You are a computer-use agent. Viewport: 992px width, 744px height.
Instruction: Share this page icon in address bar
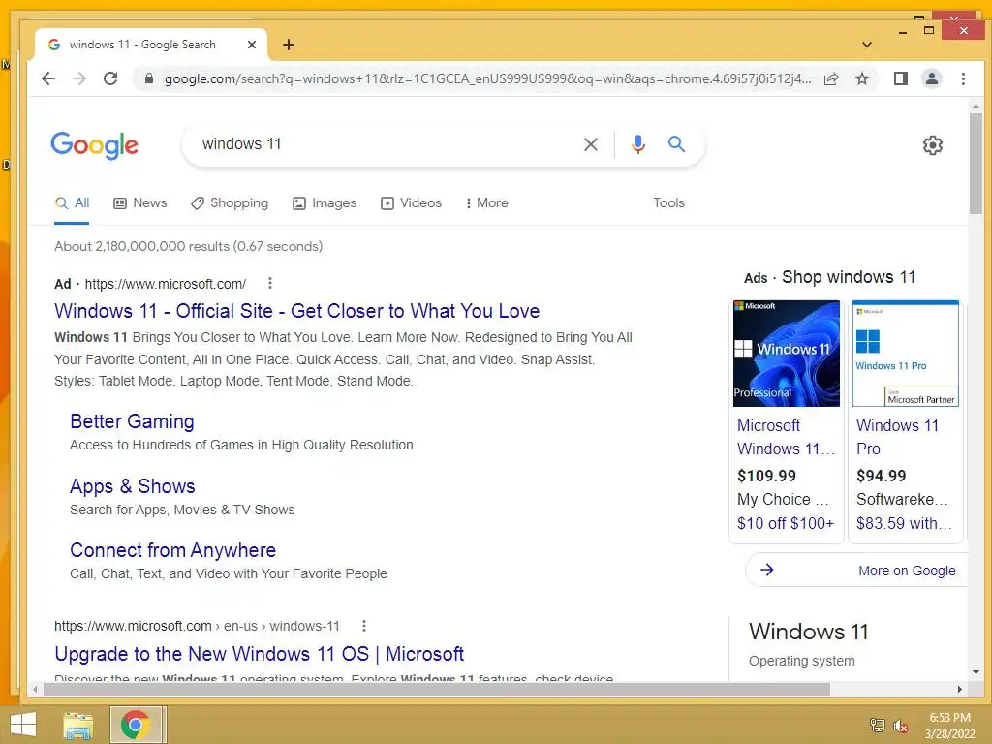(x=831, y=78)
